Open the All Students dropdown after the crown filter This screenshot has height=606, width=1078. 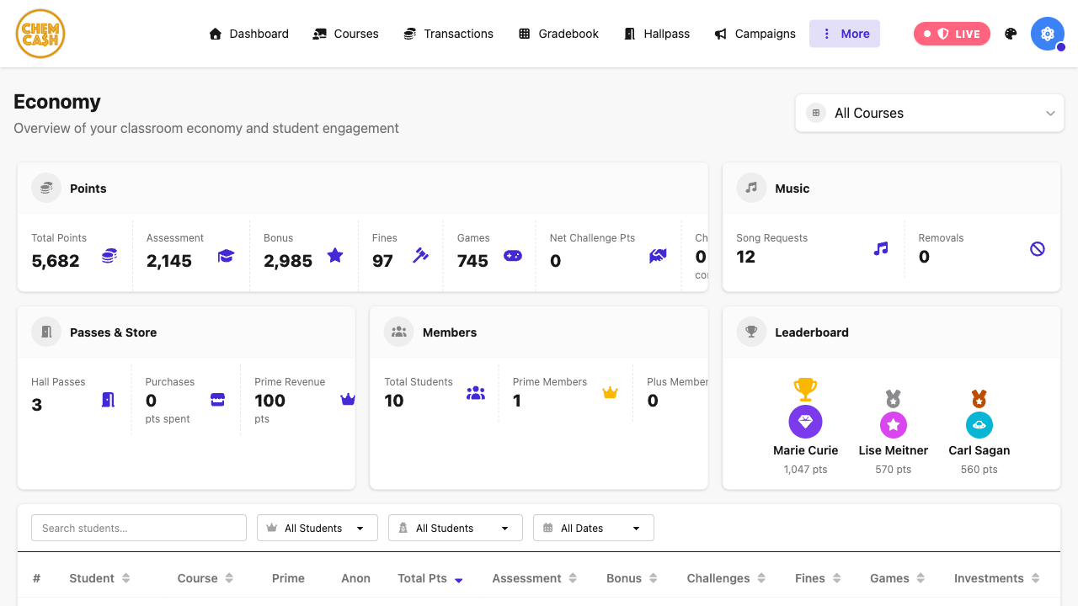click(456, 528)
